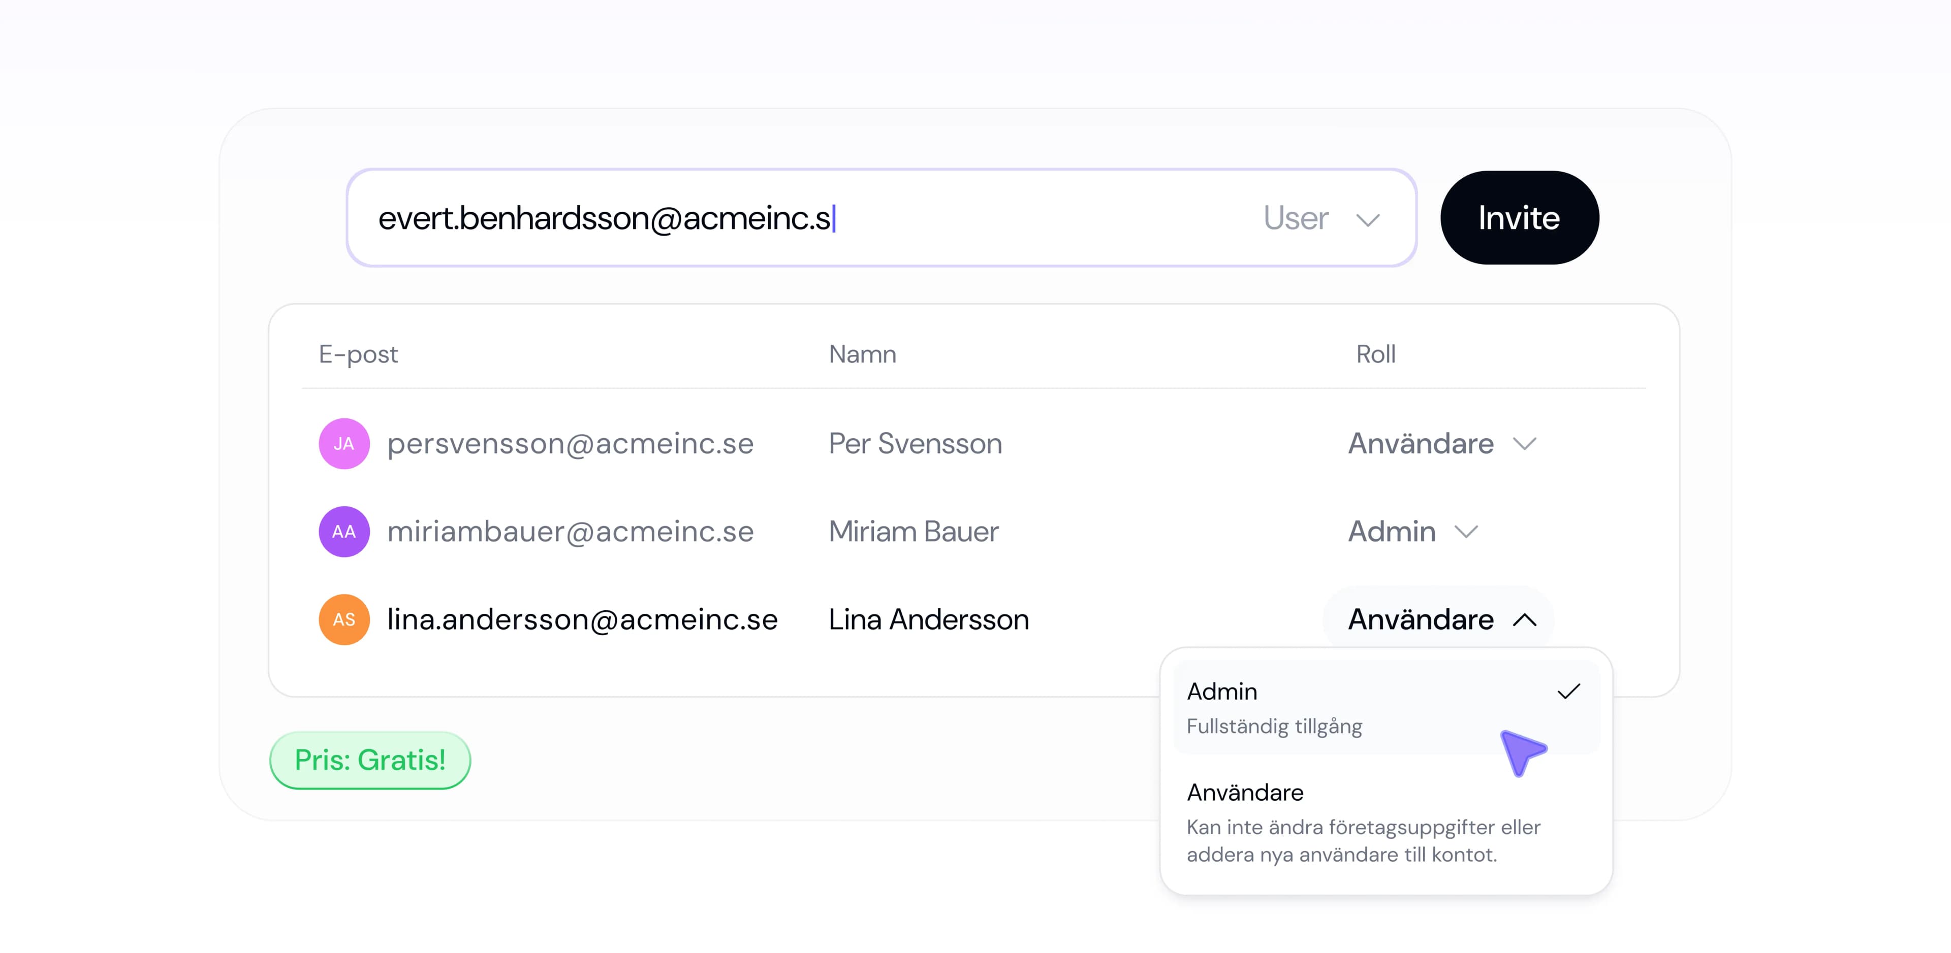
Task: Click the checkmark next to Admin option
Action: click(1568, 691)
